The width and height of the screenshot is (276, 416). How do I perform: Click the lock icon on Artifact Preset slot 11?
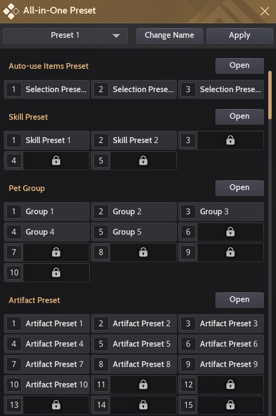pyautogui.click(x=143, y=384)
